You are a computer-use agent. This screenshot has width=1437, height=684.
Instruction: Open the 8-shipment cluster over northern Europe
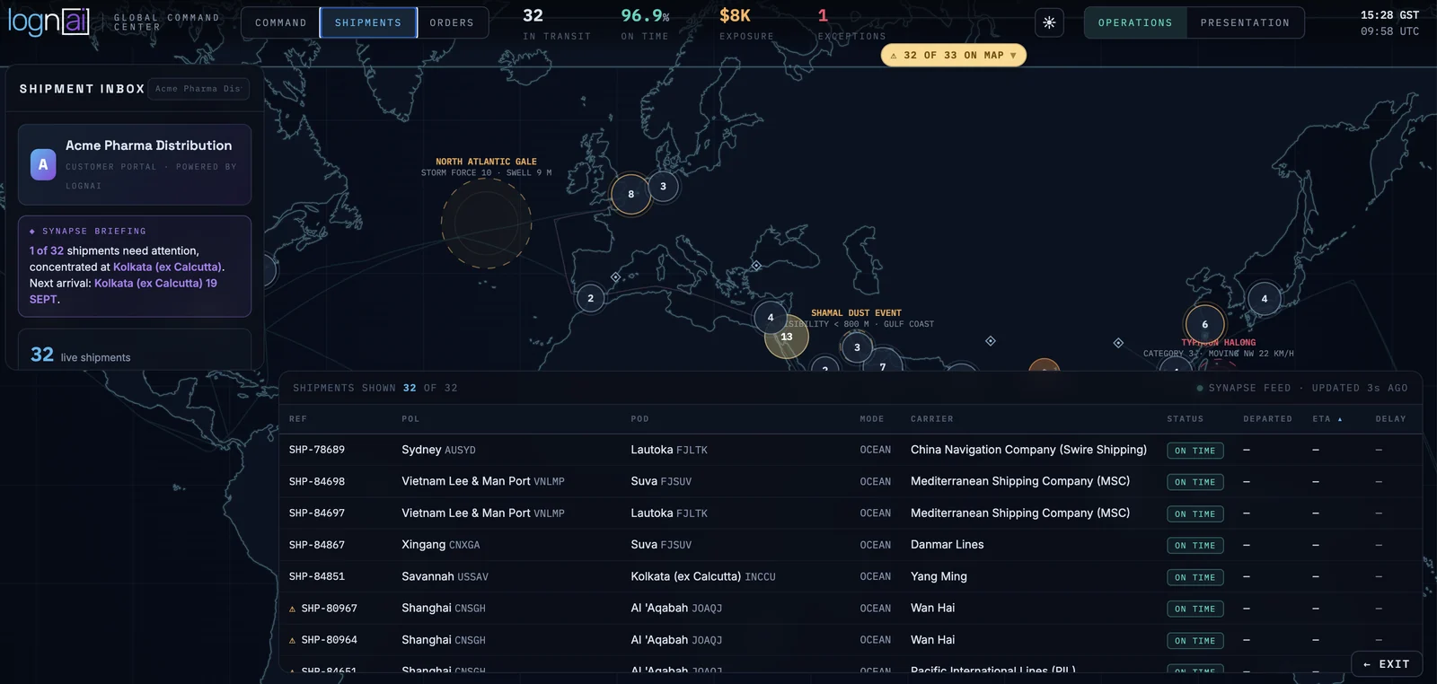pyautogui.click(x=630, y=194)
